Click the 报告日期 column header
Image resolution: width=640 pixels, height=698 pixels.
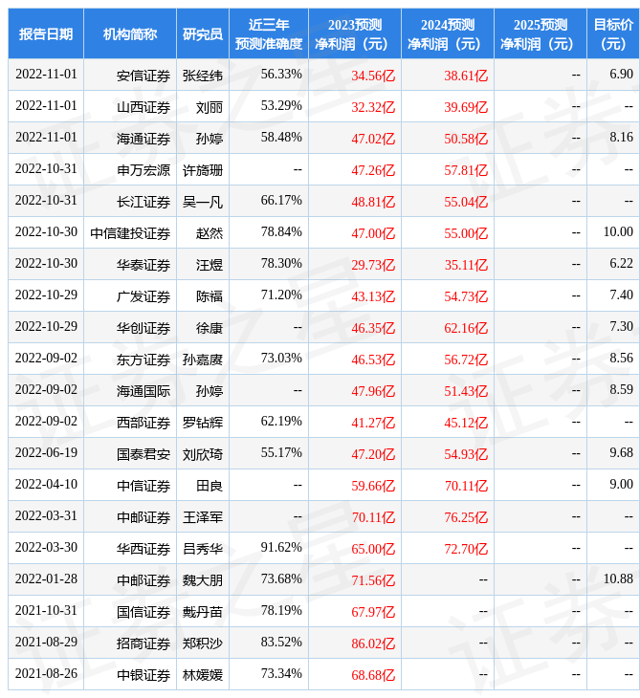45,33
